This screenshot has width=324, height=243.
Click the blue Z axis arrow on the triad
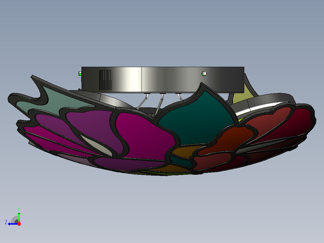pyautogui.click(x=12, y=224)
